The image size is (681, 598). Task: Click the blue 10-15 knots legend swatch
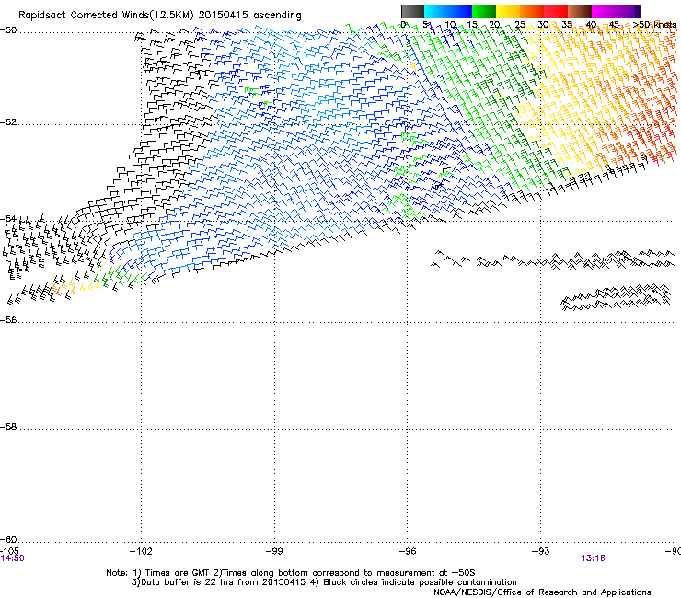(x=460, y=11)
